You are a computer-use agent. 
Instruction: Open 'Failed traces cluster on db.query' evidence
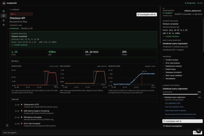click(175, 110)
